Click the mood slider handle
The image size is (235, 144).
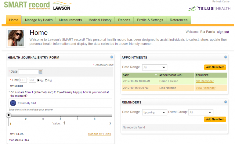(x=9, y=115)
